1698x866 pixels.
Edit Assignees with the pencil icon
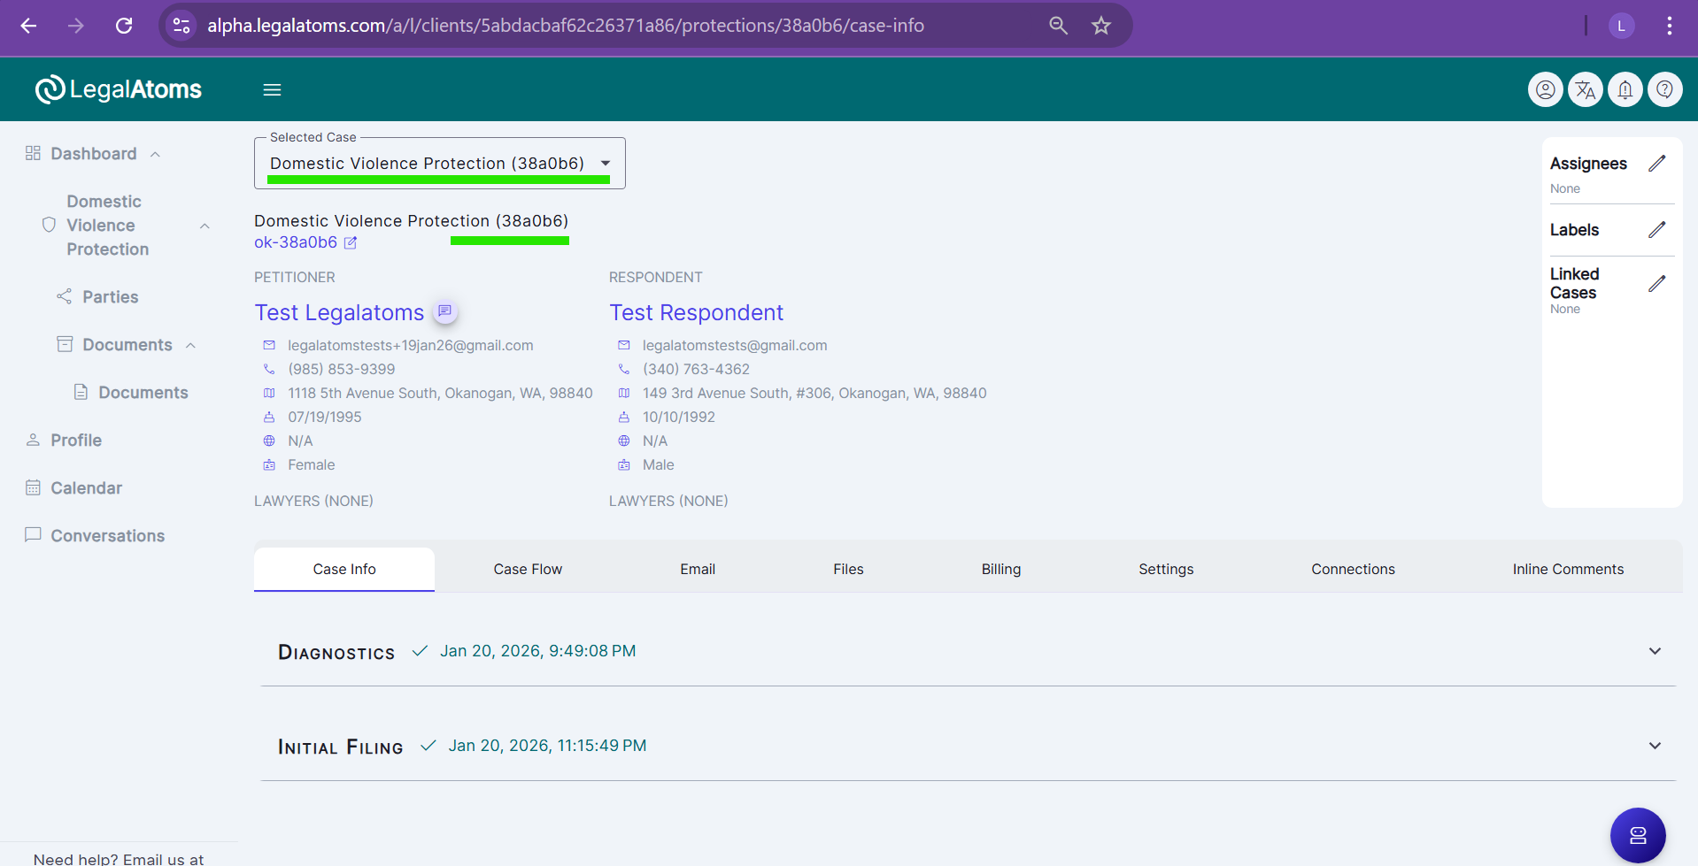pos(1656,164)
